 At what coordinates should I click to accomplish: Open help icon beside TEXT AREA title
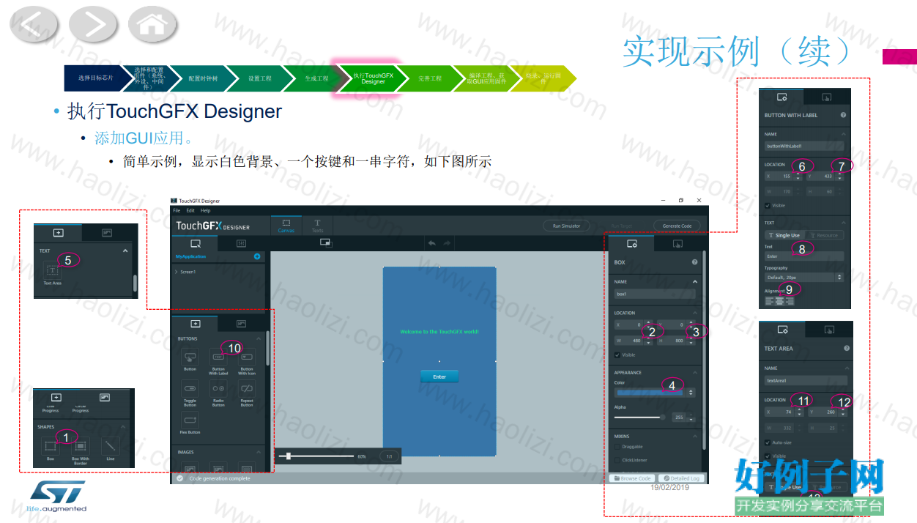pyautogui.click(x=847, y=349)
